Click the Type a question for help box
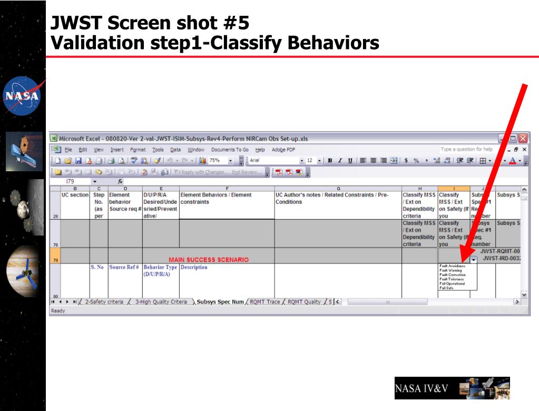Screen dimensions: 539x411 coord(467,150)
